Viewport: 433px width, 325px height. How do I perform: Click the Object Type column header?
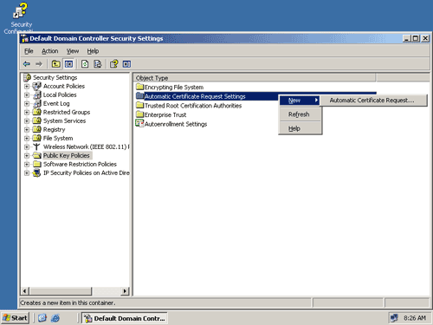click(x=255, y=78)
